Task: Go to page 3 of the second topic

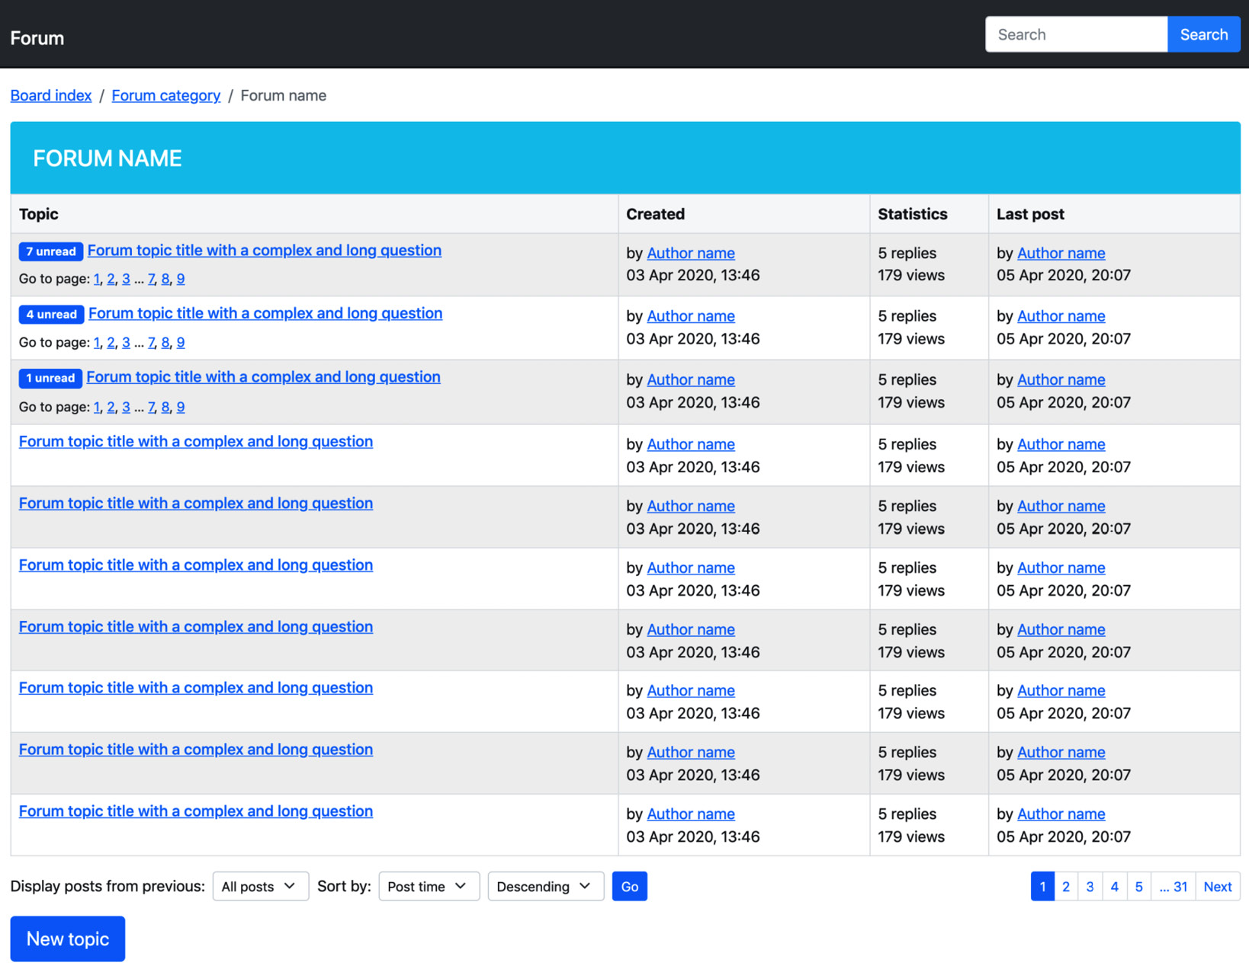Action: 126,342
